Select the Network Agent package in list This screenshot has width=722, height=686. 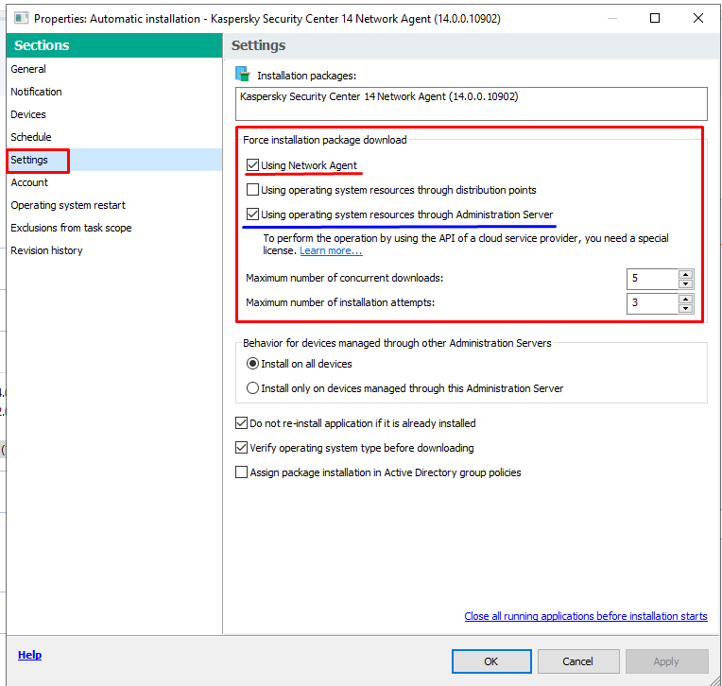(x=379, y=96)
